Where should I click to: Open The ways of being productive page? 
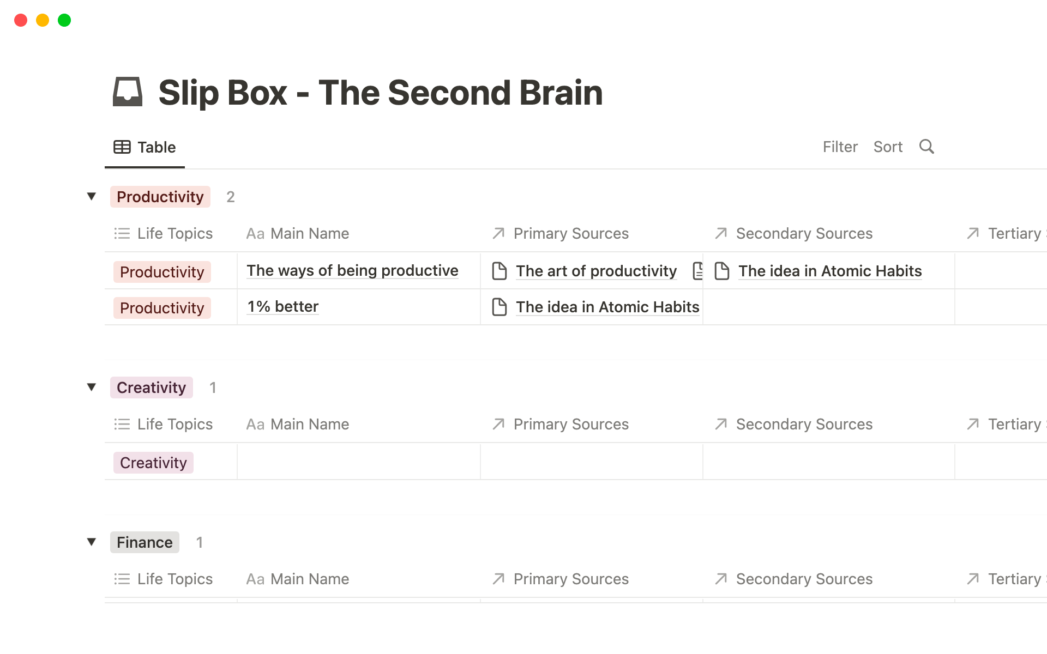tap(352, 270)
